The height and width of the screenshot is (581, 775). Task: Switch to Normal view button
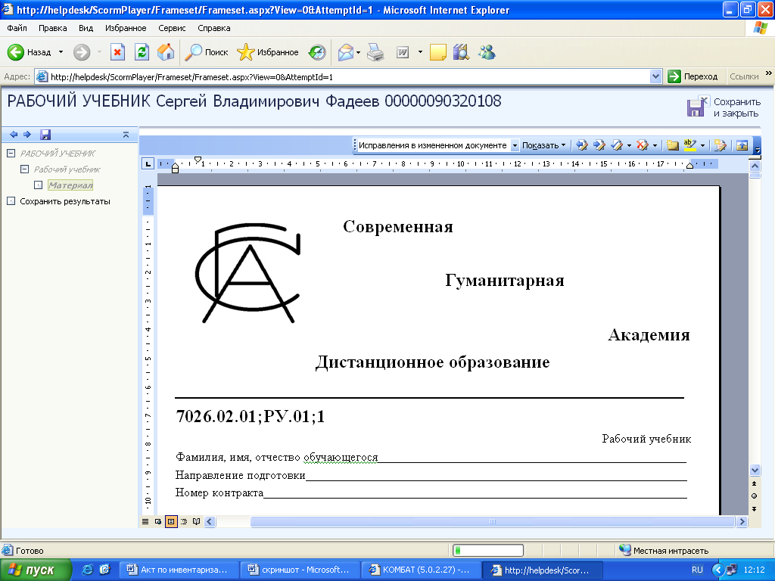click(x=145, y=521)
